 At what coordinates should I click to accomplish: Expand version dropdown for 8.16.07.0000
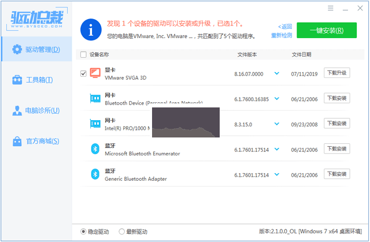coord(277,73)
